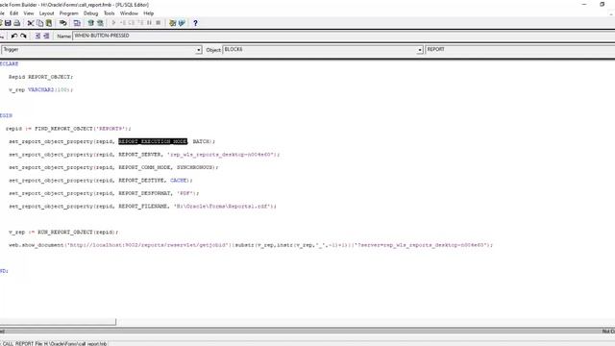The height and width of the screenshot is (346, 615).
Task: Open the View menu
Action: pyautogui.click(x=29, y=13)
